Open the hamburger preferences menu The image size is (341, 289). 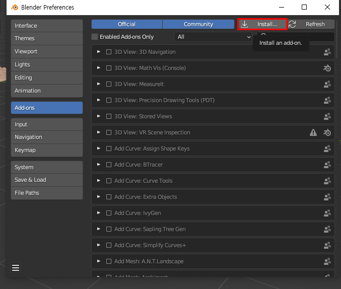tap(16, 268)
